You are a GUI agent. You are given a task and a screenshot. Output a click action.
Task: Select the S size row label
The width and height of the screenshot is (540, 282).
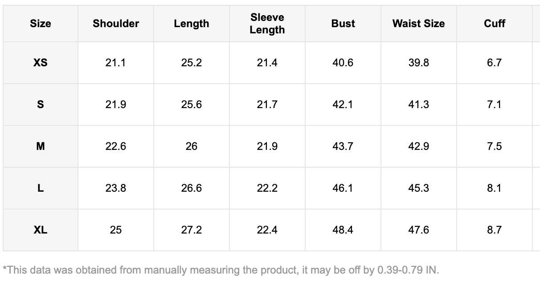tap(41, 105)
